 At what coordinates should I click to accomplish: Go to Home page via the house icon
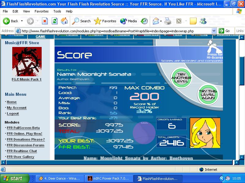(x=64, y=21)
